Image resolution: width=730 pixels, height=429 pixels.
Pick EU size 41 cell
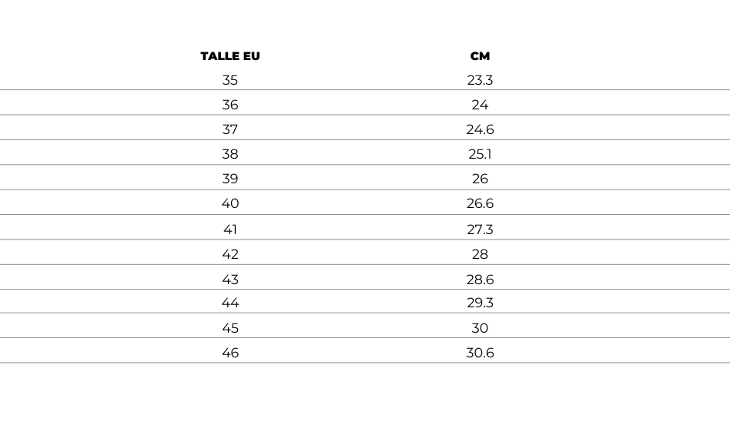coord(230,230)
